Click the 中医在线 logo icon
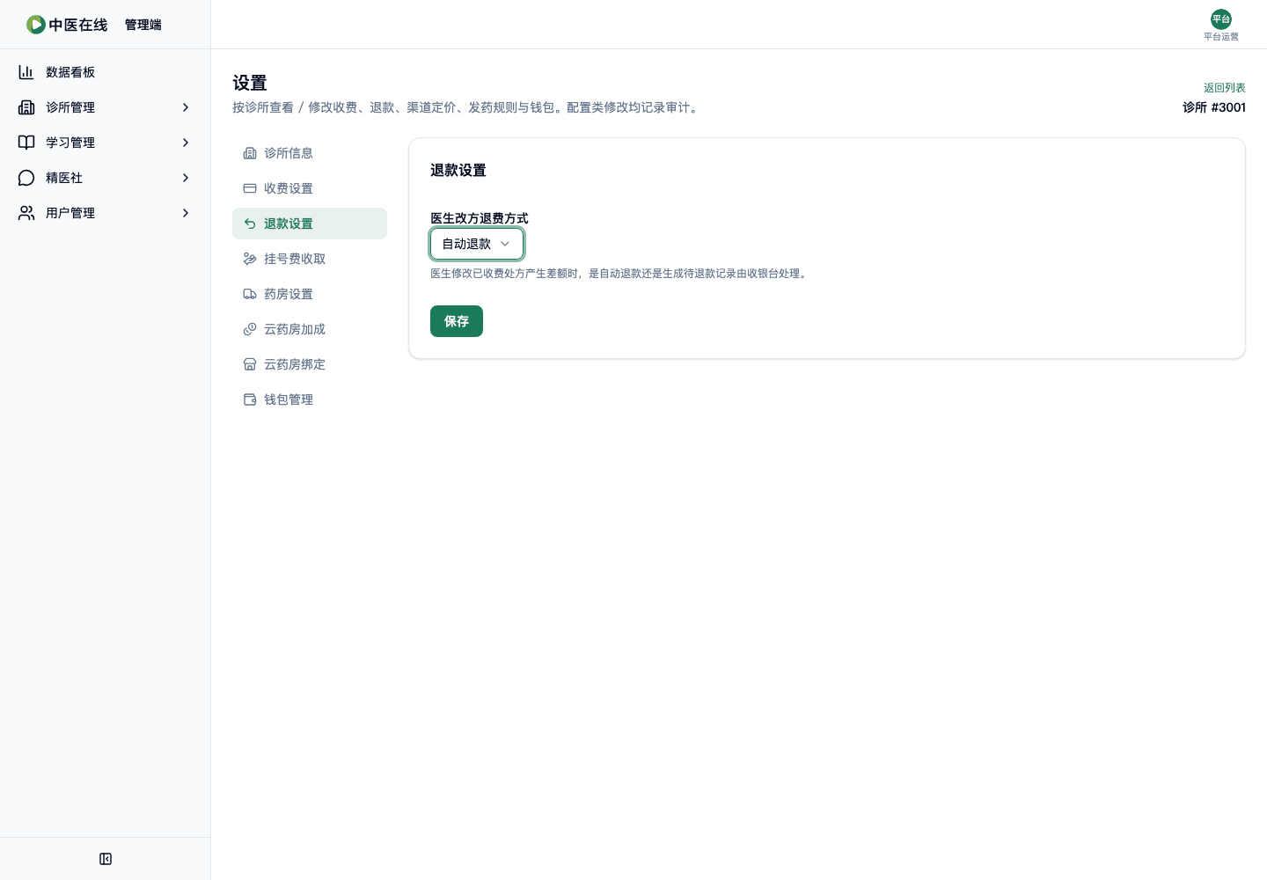 pos(35,25)
